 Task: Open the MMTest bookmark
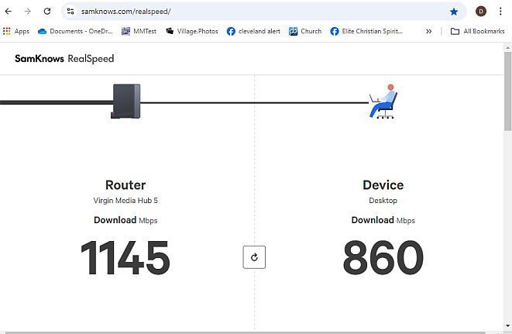(139, 31)
